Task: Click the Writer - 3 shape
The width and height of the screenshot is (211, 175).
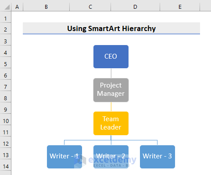Action: 157,157
